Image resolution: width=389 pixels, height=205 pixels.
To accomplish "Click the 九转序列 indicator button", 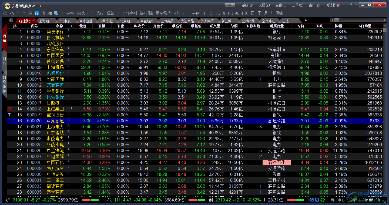I will pyautogui.click(x=130, y=13).
